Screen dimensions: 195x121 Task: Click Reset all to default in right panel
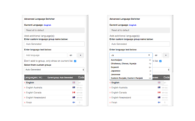140,30
